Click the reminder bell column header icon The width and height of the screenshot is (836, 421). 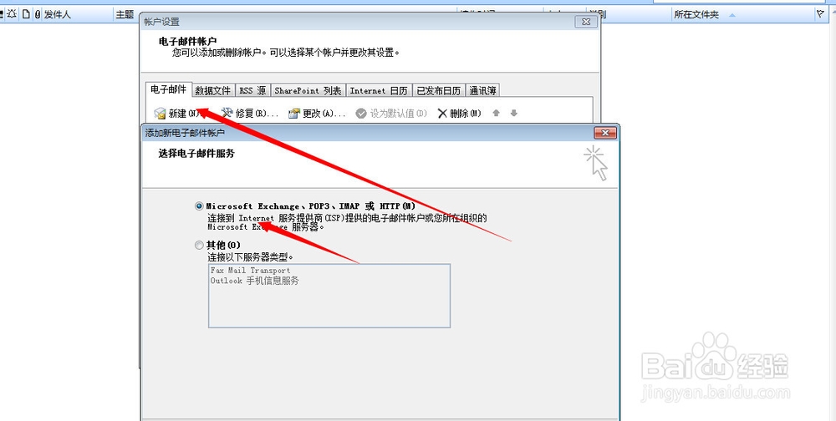click(11, 14)
